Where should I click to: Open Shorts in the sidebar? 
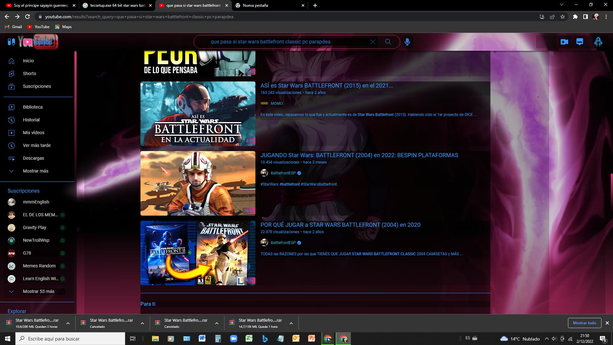(29, 73)
